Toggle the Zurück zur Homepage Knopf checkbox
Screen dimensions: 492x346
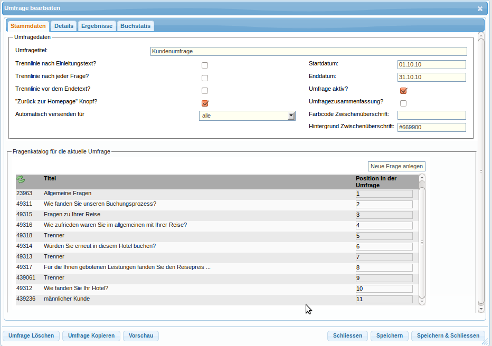[205, 103]
